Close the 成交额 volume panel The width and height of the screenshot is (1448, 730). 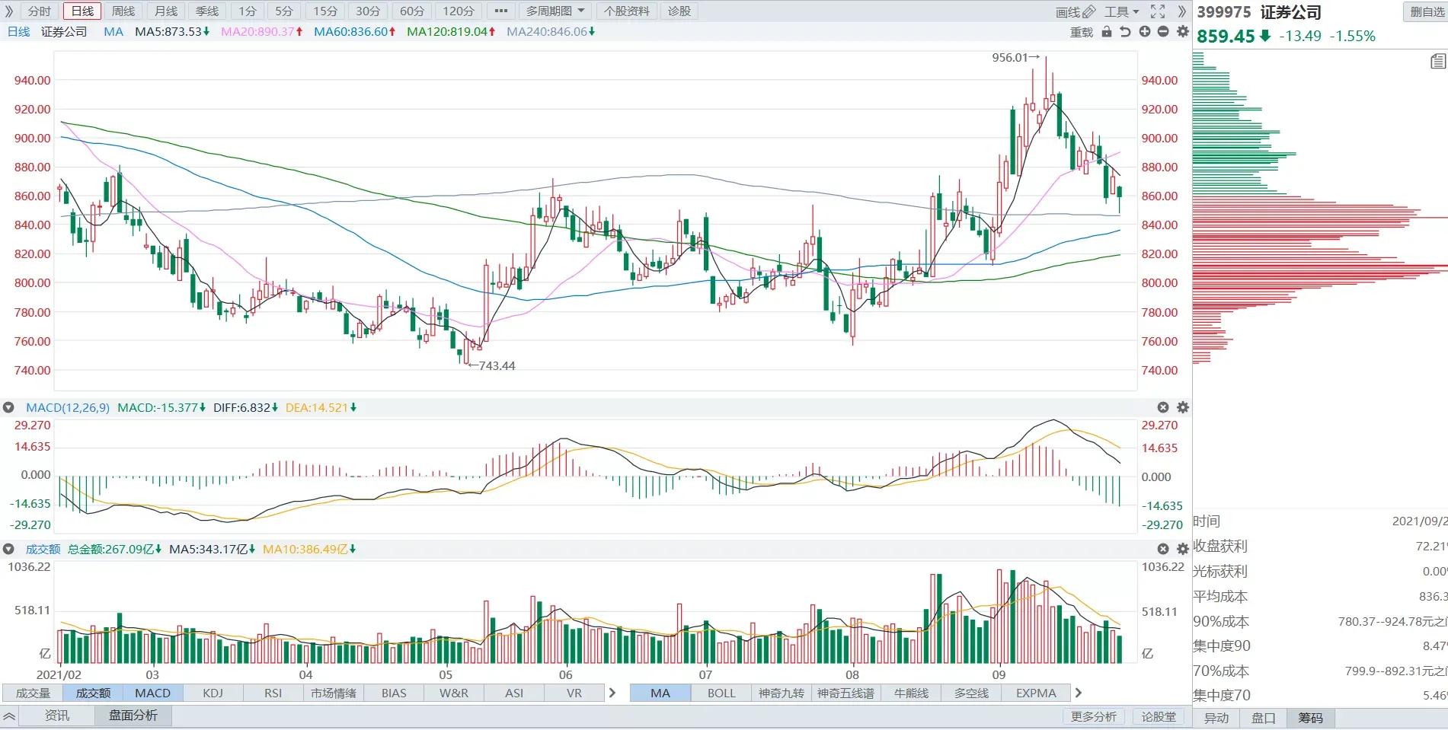(x=1163, y=549)
